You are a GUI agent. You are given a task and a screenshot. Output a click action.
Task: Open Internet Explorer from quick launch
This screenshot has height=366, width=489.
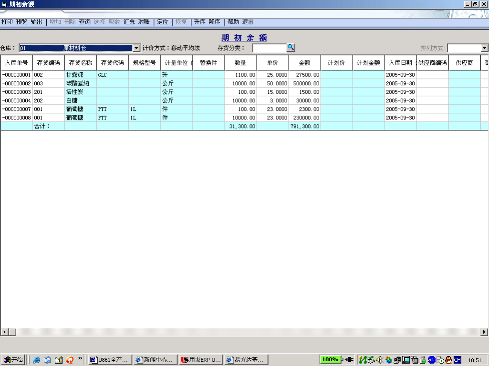click(x=36, y=360)
